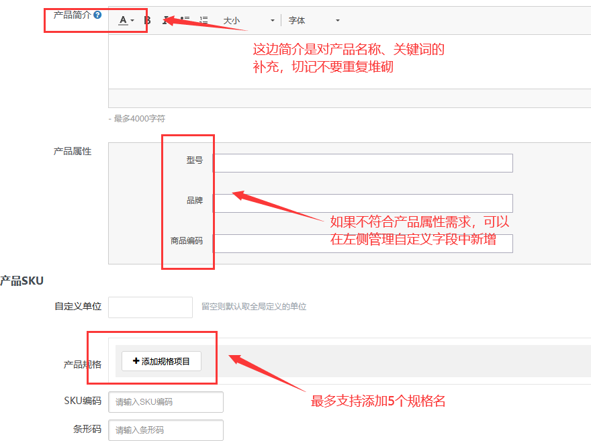591x441 pixels.
Task: Click the 产品SKU section heading
Action: (x=21, y=281)
